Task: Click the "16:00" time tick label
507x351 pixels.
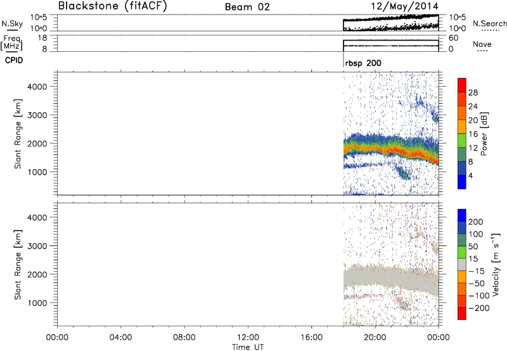Action: [x=311, y=338]
